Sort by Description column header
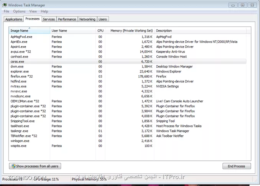The image size is (260, 186). 200,31
